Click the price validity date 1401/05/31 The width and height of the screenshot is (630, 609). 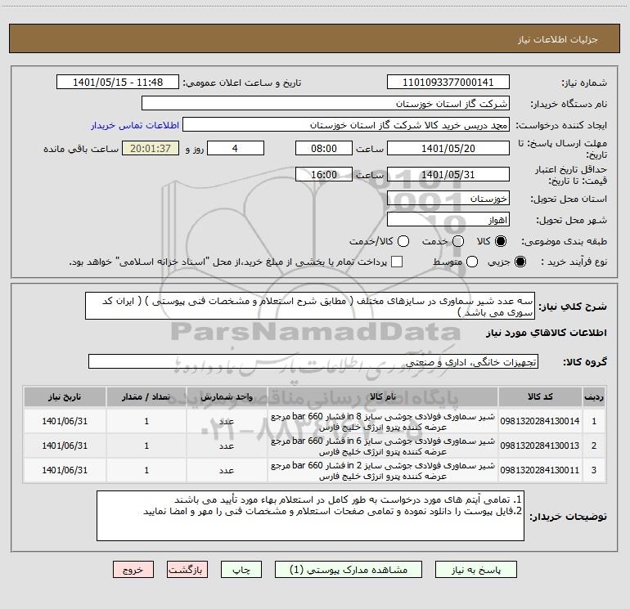[x=448, y=174]
